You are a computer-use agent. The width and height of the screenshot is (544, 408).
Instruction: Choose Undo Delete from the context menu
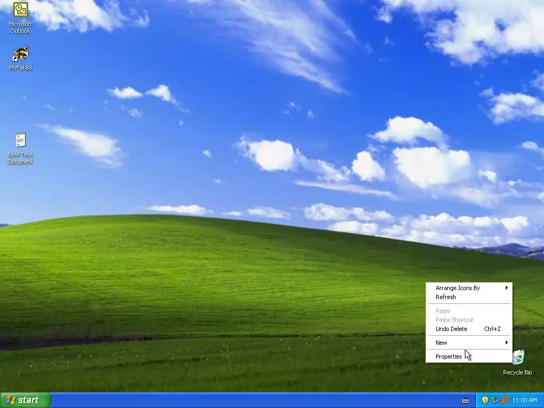[469, 329]
